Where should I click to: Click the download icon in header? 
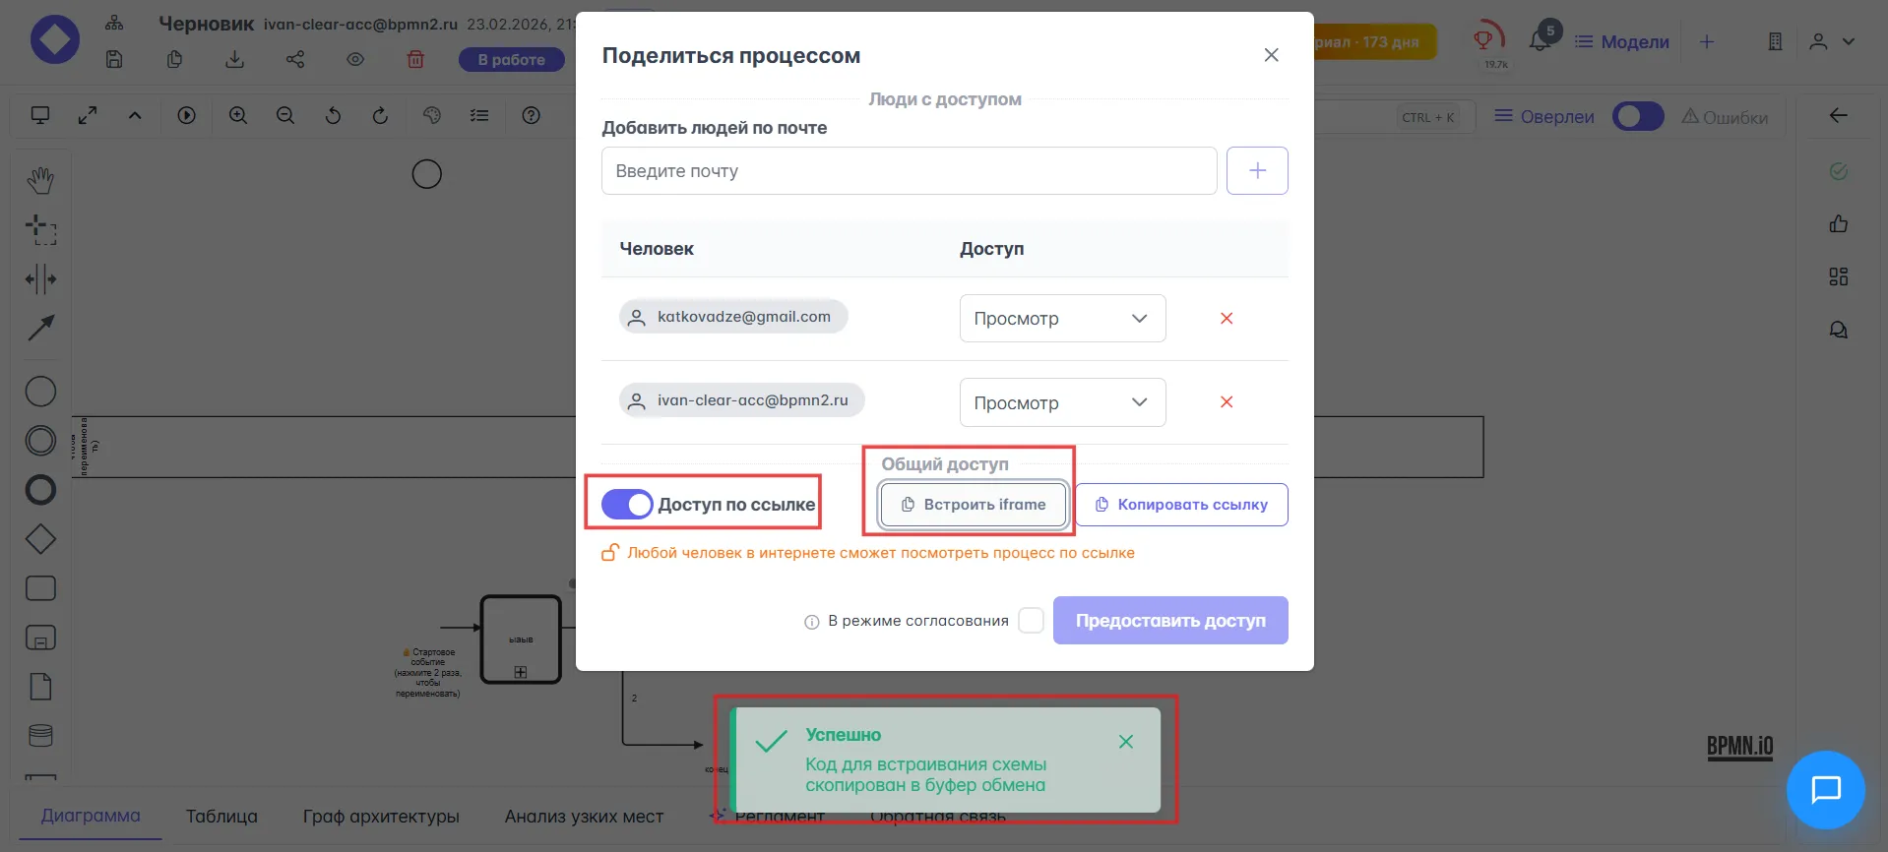click(x=234, y=60)
